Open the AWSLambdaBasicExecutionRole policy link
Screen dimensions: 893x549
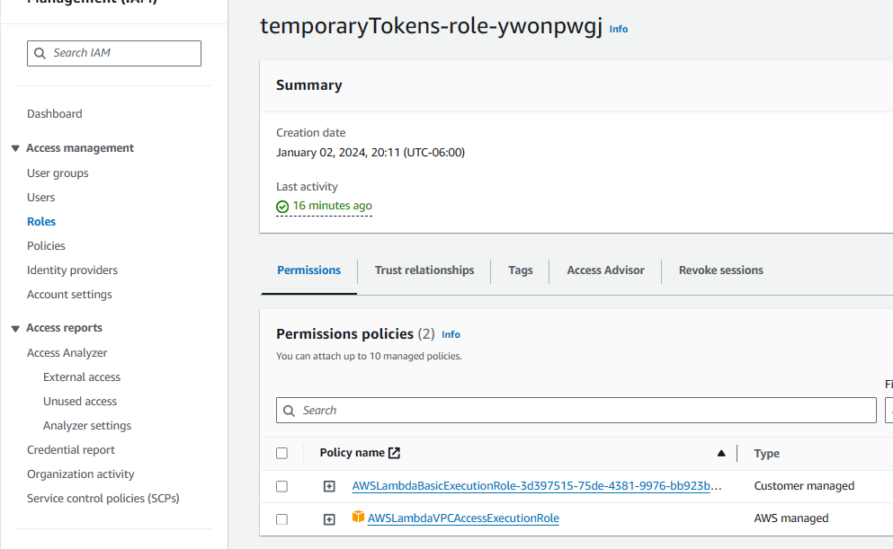click(x=537, y=486)
